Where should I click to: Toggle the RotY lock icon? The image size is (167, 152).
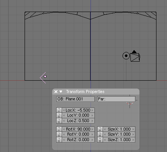[x=59, y=135]
